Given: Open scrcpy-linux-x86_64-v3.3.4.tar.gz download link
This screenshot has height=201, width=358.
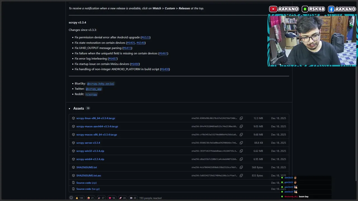Looking at the screenshot, I should pyautogui.click(x=96, y=118).
